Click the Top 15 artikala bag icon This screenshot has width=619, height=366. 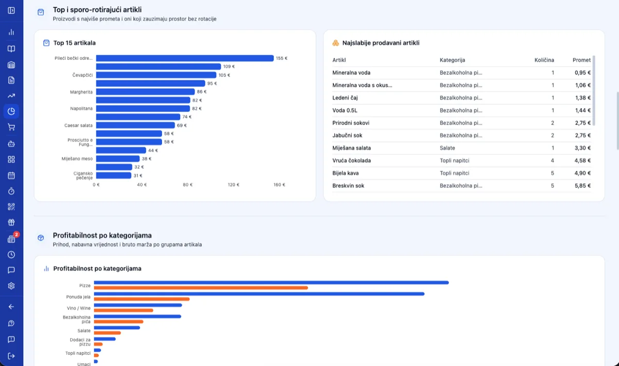click(x=46, y=43)
